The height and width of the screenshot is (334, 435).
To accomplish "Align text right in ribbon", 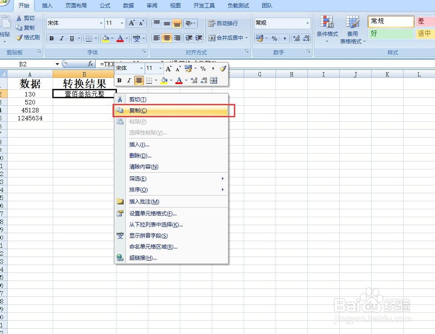I will pos(177,38).
